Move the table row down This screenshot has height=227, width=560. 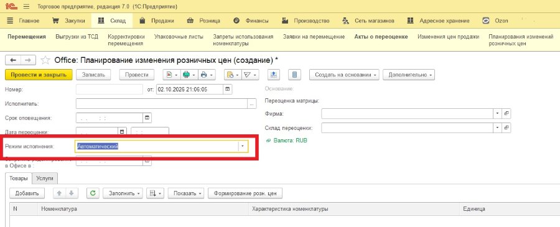(72, 193)
